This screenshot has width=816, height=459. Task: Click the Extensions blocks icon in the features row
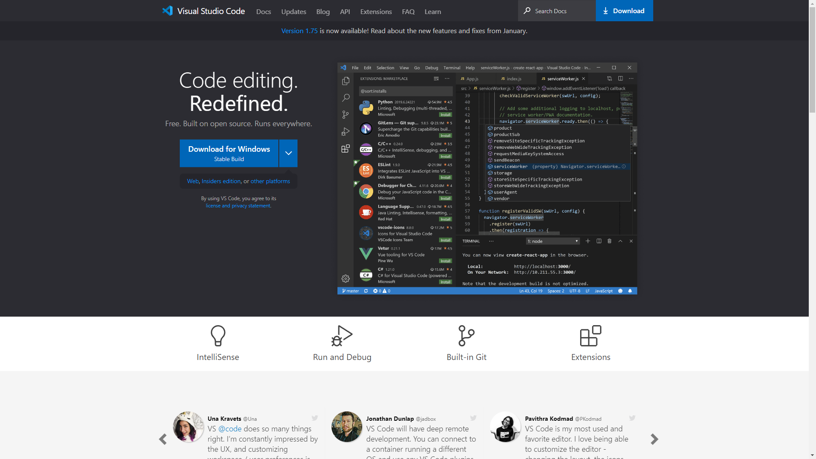tap(591, 336)
